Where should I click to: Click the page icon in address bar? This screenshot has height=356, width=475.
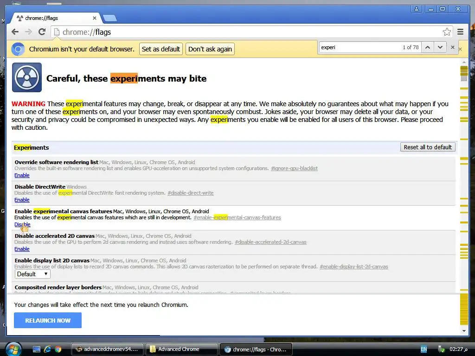coord(57,32)
